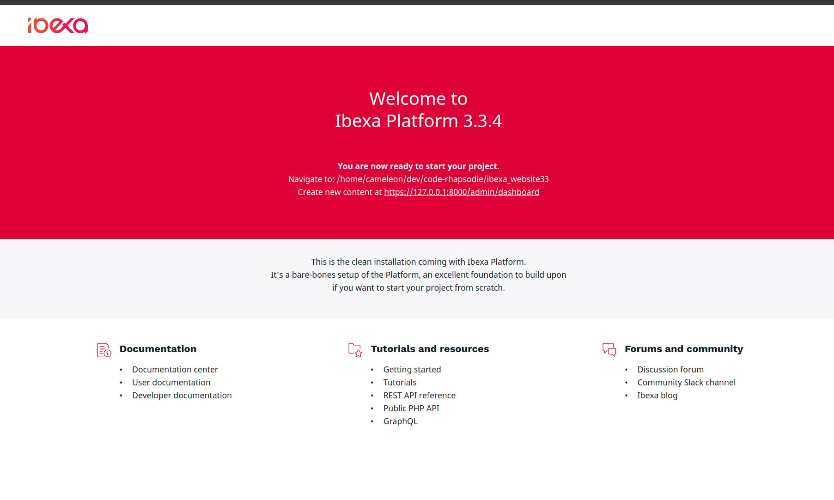This screenshot has height=500, width=834.
Task: Click the Forums and community heading
Action: click(x=683, y=349)
